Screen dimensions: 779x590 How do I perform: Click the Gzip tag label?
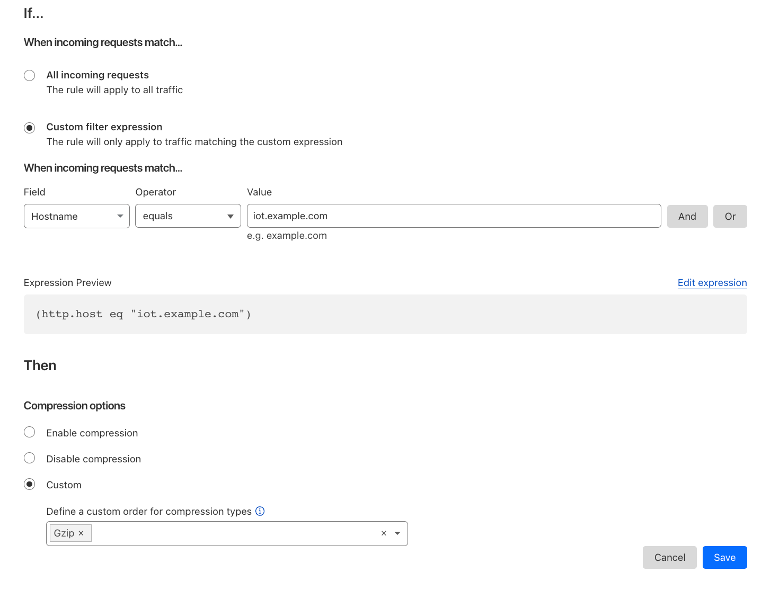[64, 533]
